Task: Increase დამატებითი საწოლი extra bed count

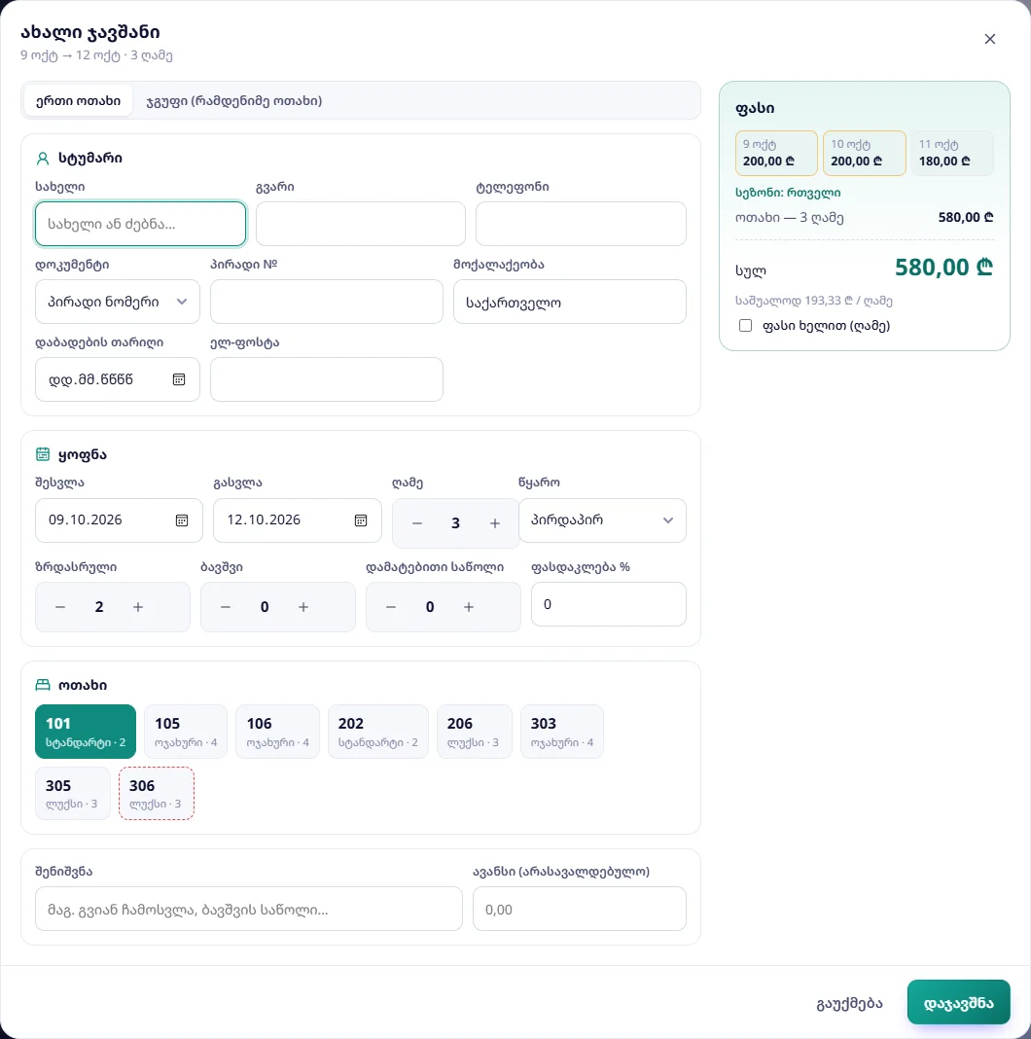Action: coord(469,607)
